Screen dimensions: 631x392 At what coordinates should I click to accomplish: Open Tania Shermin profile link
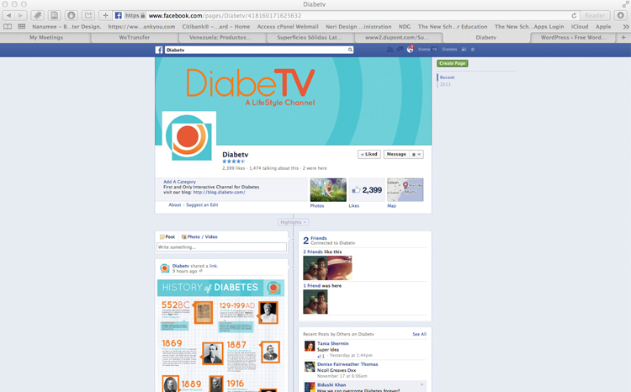pos(333,344)
